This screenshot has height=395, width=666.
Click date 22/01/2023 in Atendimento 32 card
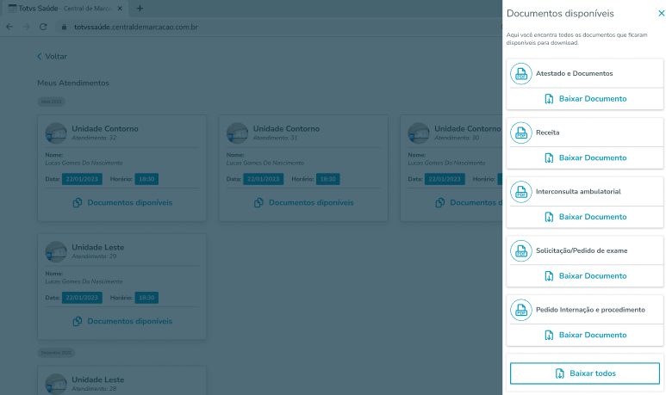pyautogui.click(x=82, y=179)
